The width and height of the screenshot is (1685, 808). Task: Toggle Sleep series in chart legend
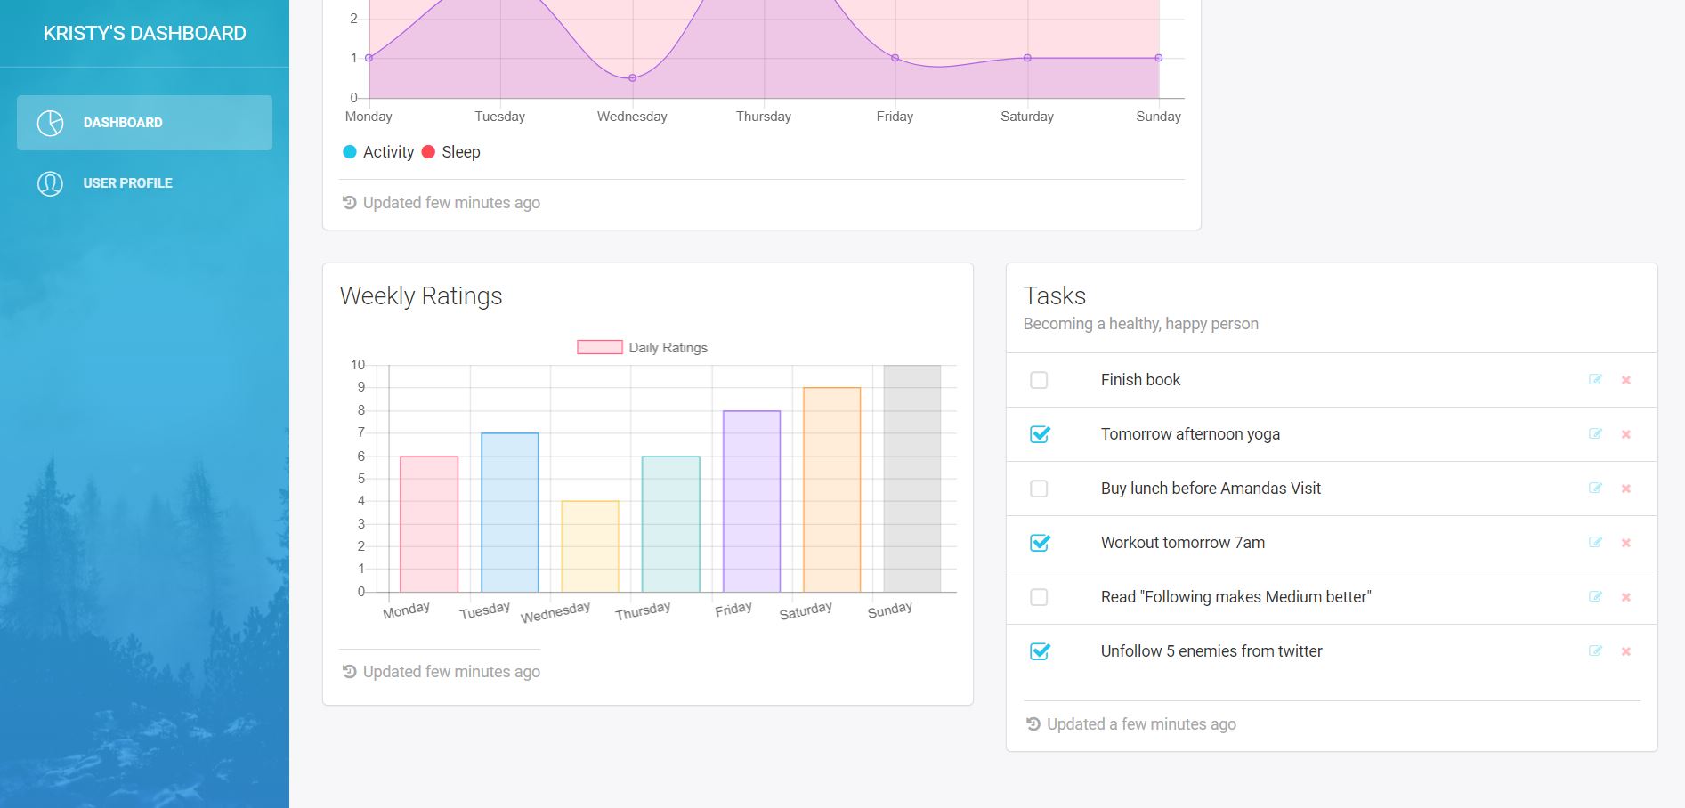[x=450, y=152]
